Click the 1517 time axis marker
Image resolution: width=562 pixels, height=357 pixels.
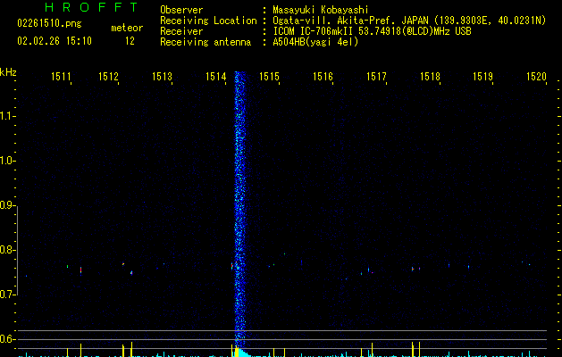click(377, 77)
